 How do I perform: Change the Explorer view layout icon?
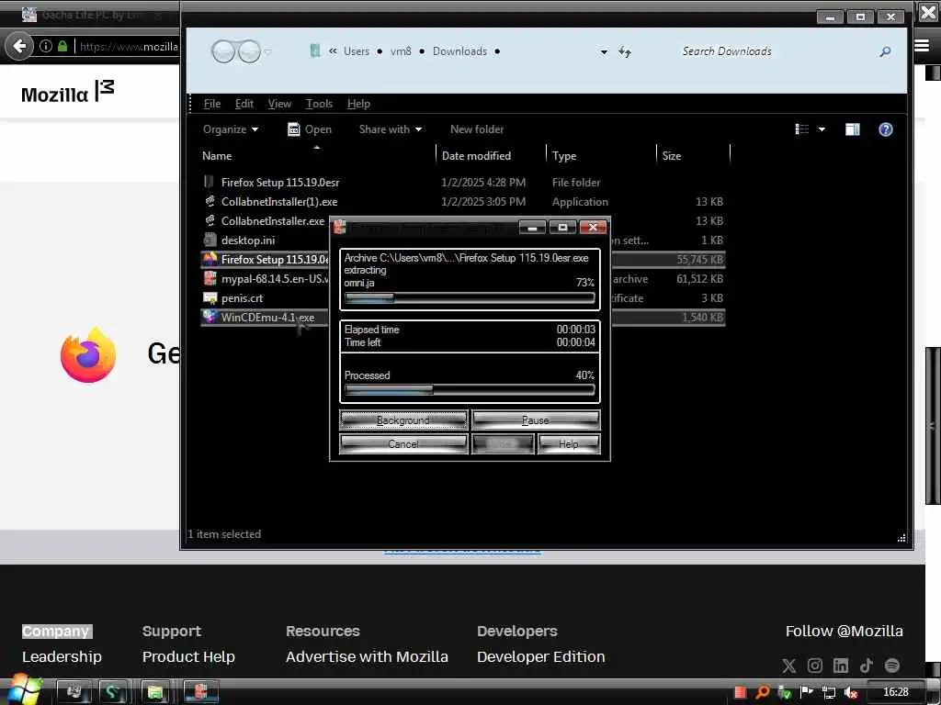point(801,129)
